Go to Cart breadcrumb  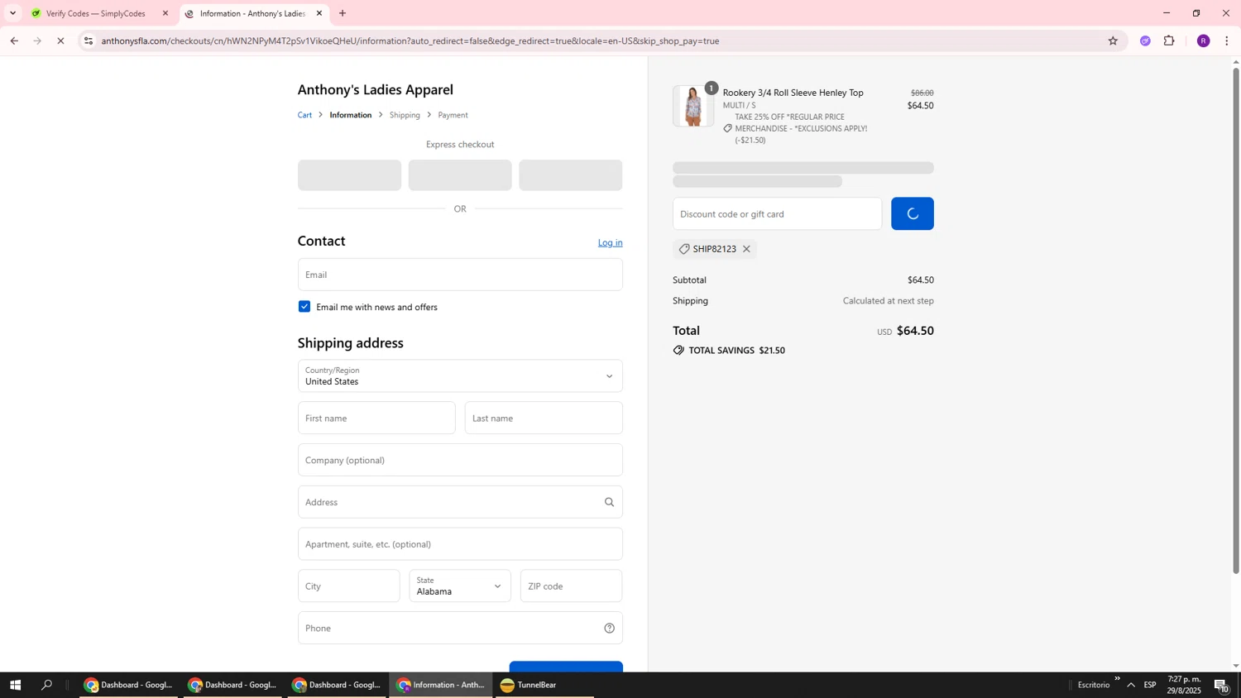coord(304,115)
